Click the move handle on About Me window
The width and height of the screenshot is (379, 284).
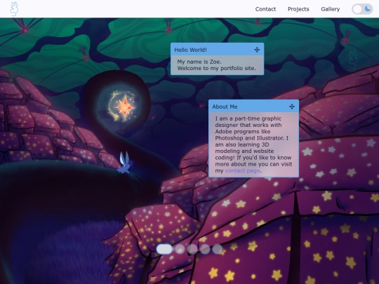292,107
